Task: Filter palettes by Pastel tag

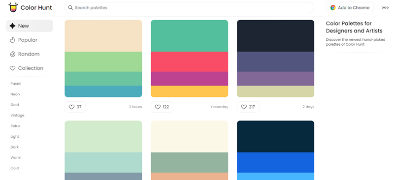Action: point(16,84)
